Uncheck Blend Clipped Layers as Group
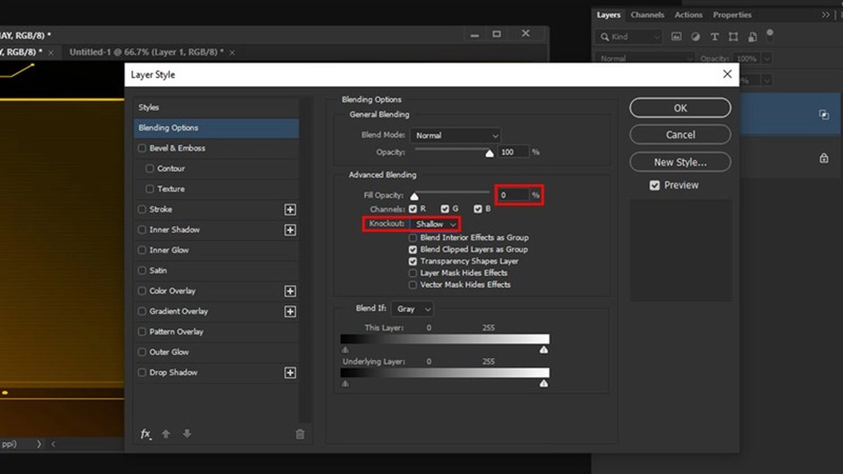 point(413,250)
